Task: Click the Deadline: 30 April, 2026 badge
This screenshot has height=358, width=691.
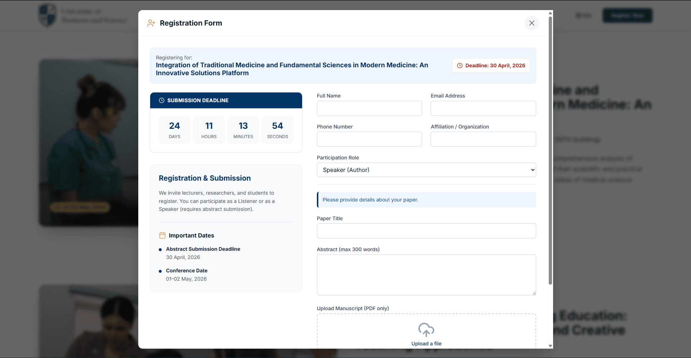Action: pos(491,65)
